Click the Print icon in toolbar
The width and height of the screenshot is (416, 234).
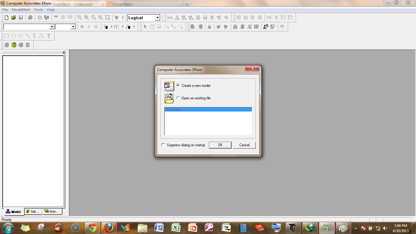(x=30, y=18)
